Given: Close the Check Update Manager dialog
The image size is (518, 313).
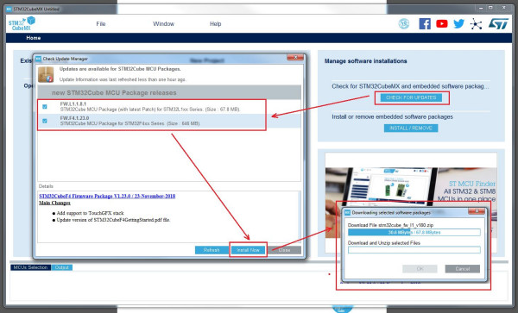Looking at the screenshot, I should coord(295,58).
